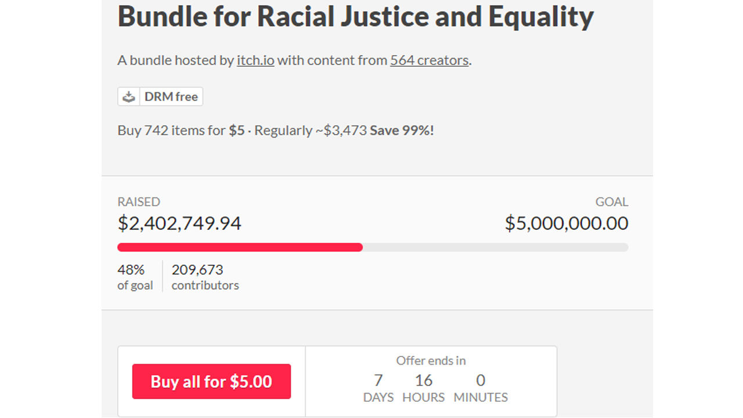The image size is (743, 418).
Task: Click the Bundle for Racial Justice and Equality title
Action: coord(355,17)
